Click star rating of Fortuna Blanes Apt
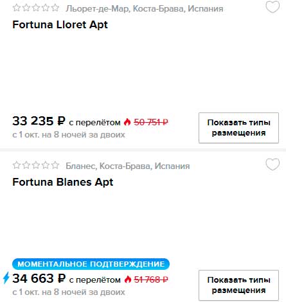This screenshot has height=302, width=286. point(36,165)
